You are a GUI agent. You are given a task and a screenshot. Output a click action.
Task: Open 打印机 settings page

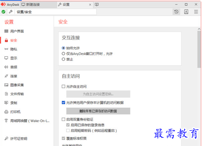[x=15, y=112]
